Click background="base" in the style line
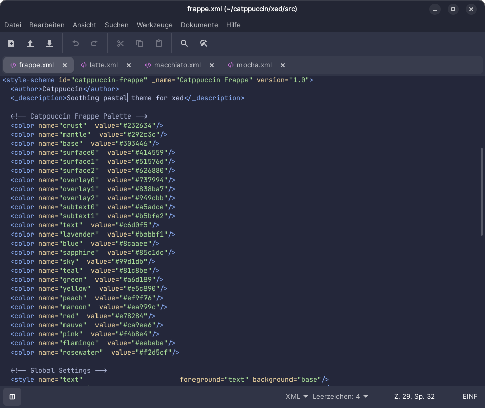 (287, 380)
